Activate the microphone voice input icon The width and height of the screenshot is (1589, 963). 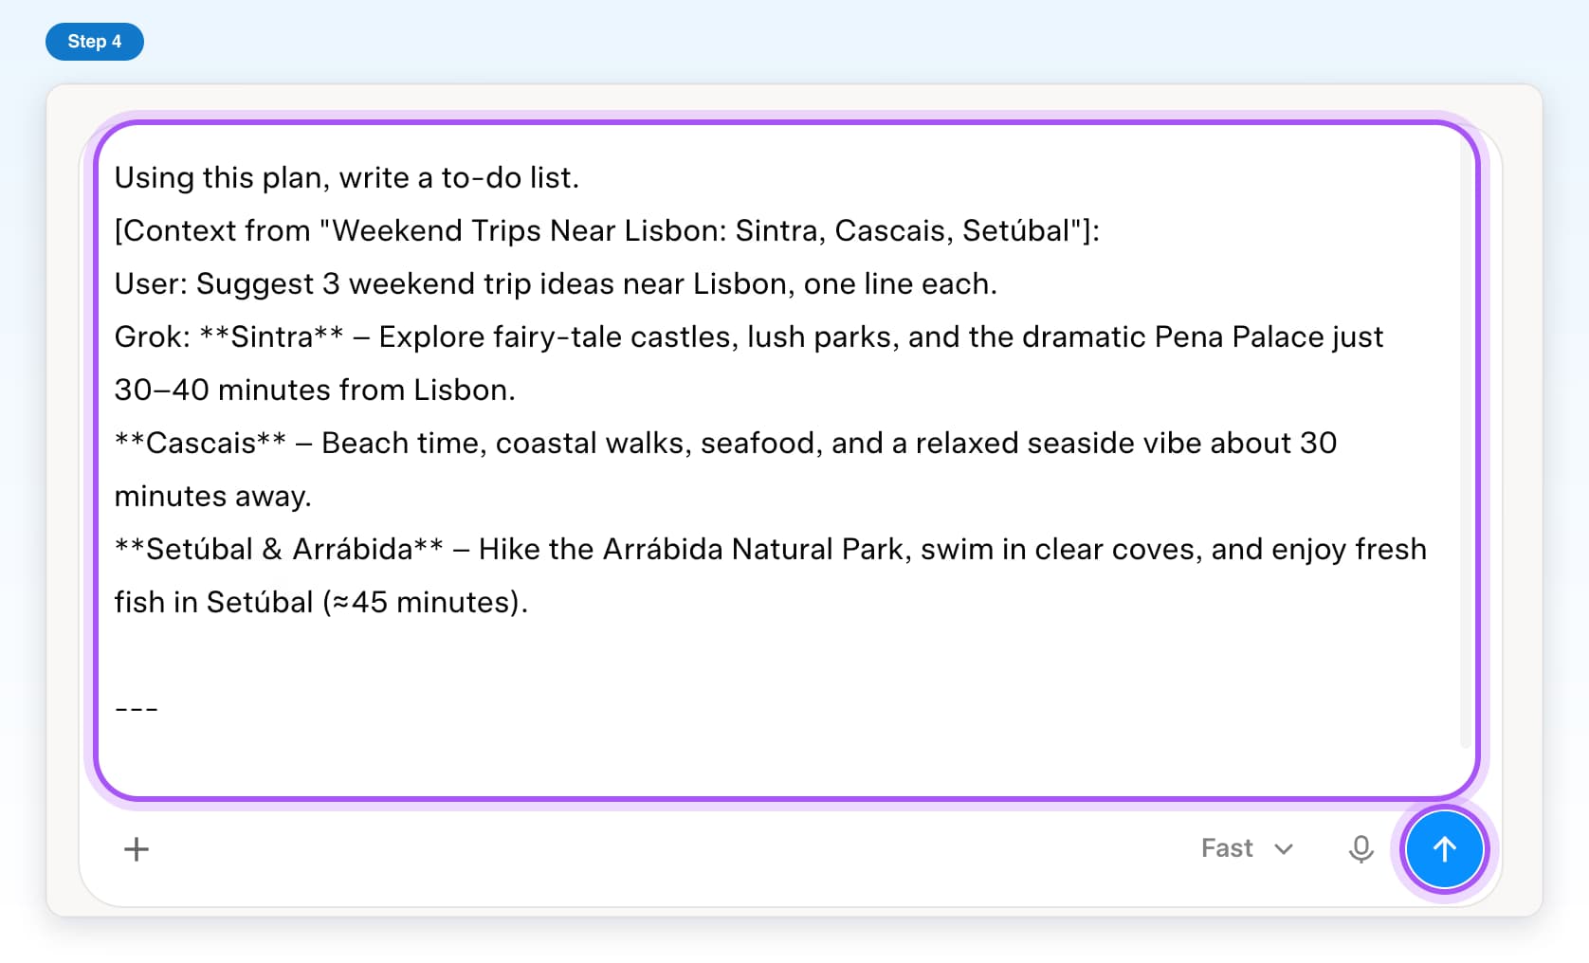[1361, 849]
